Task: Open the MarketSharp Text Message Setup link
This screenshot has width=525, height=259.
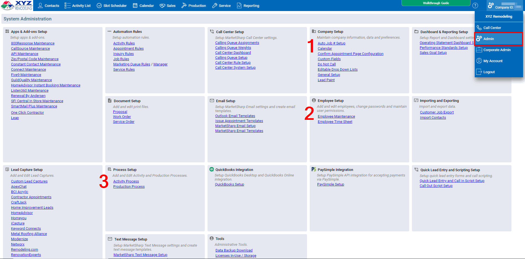Action: [140, 255]
